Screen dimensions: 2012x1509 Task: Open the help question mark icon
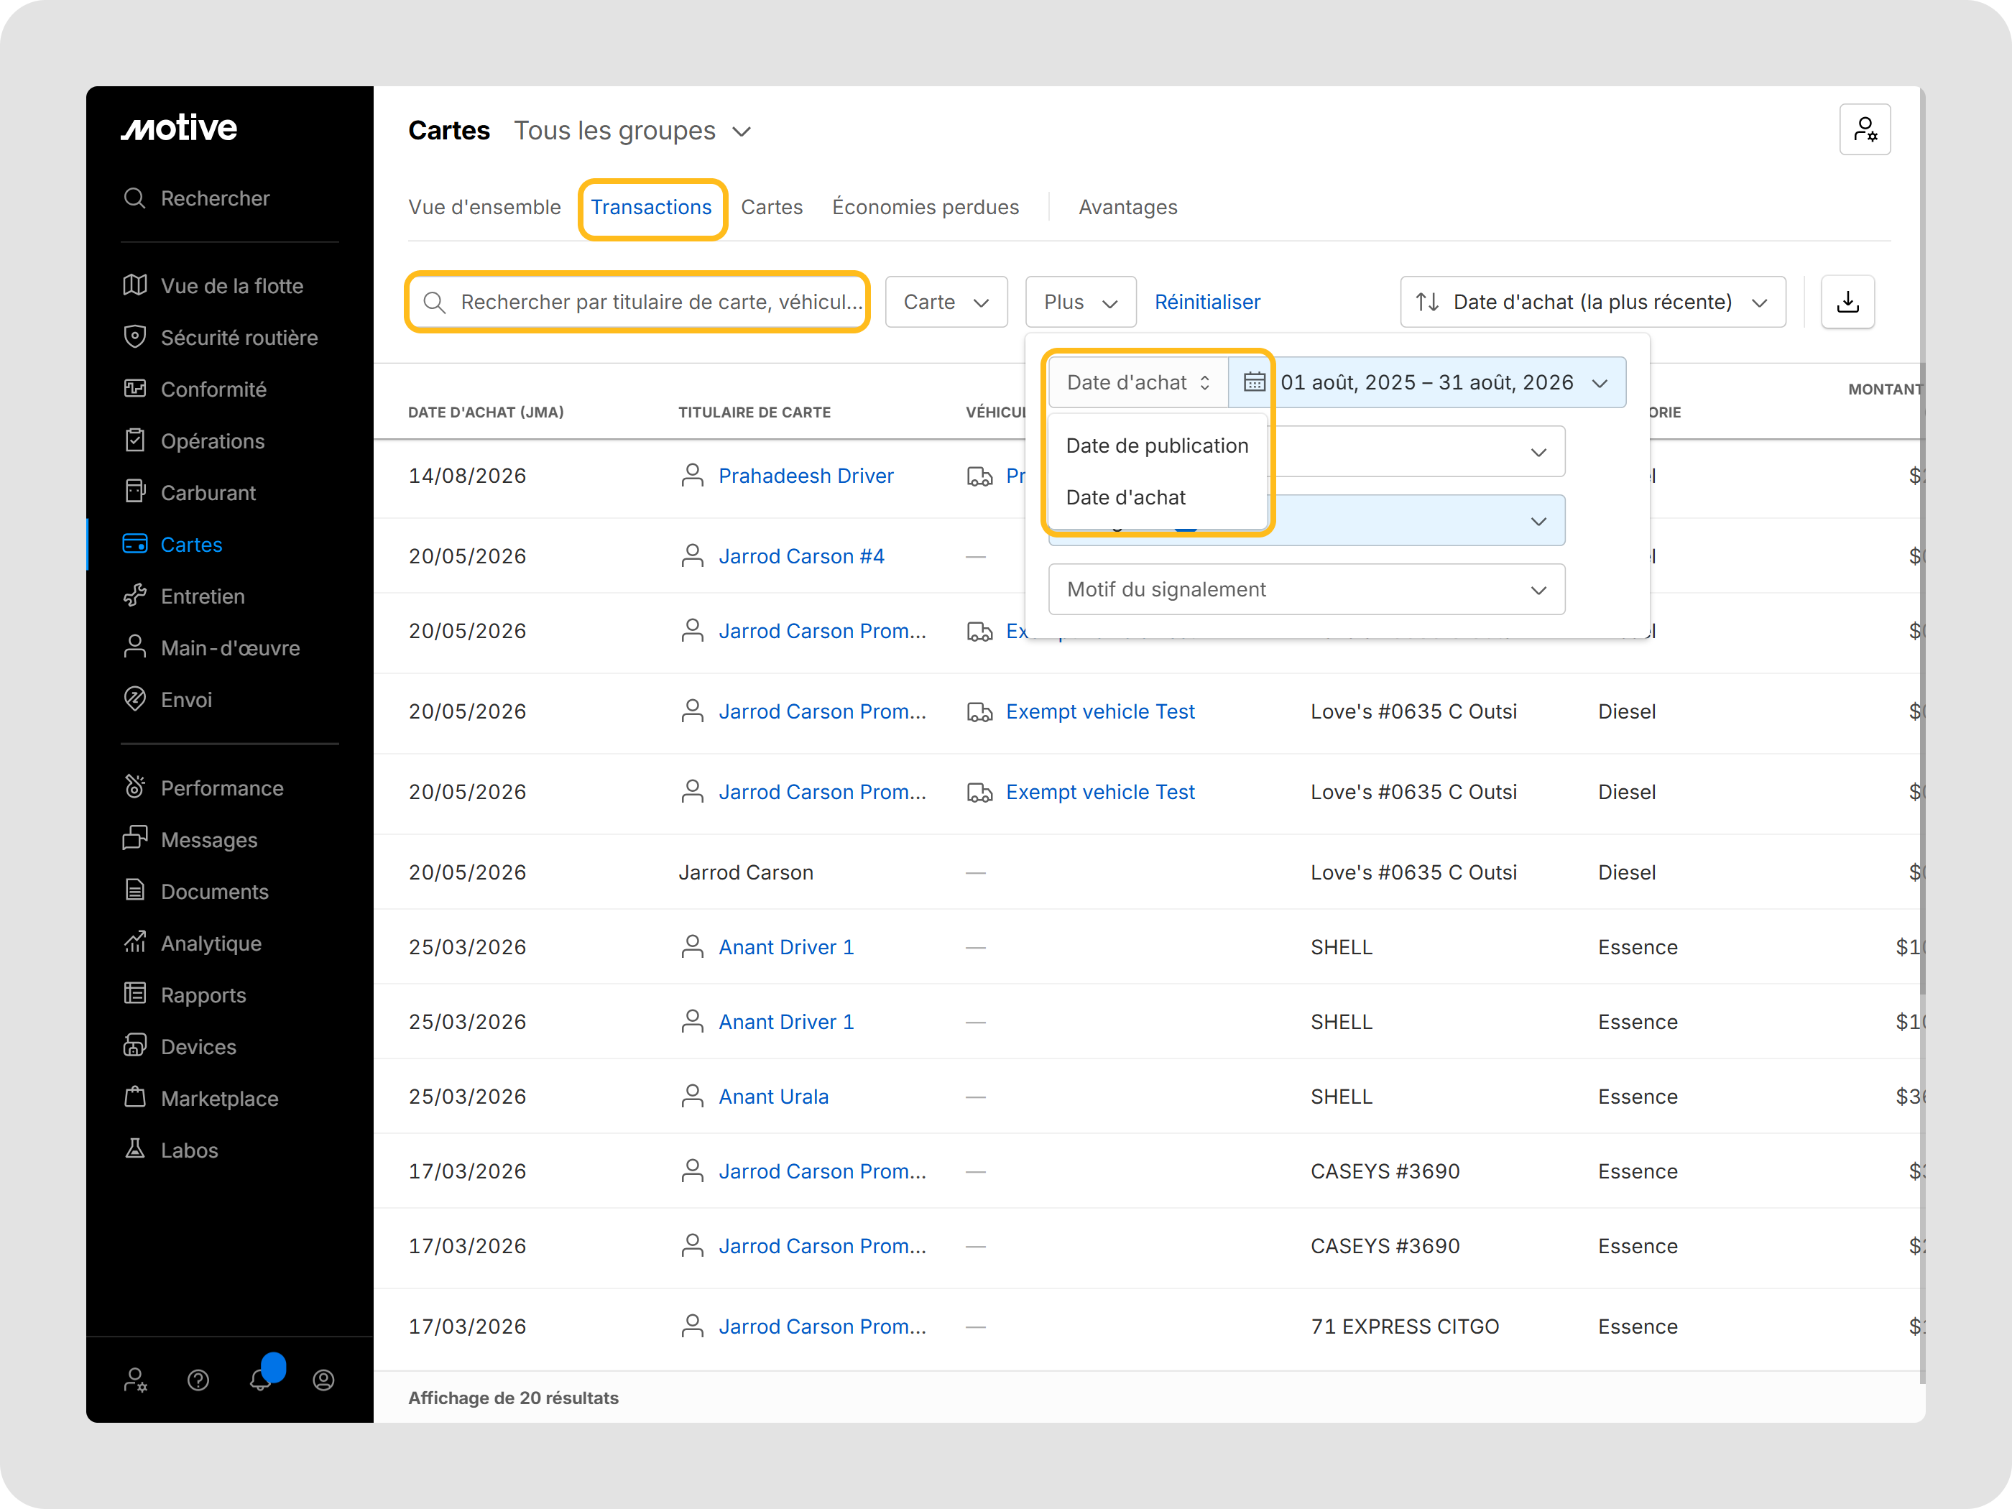[x=198, y=1380]
